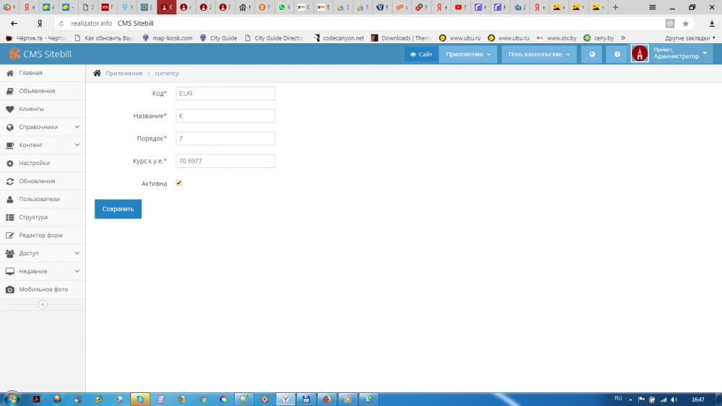The width and height of the screenshot is (722, 406).
Task: Open the Приложения dropdown in header
Action: [x=468, y=54]
